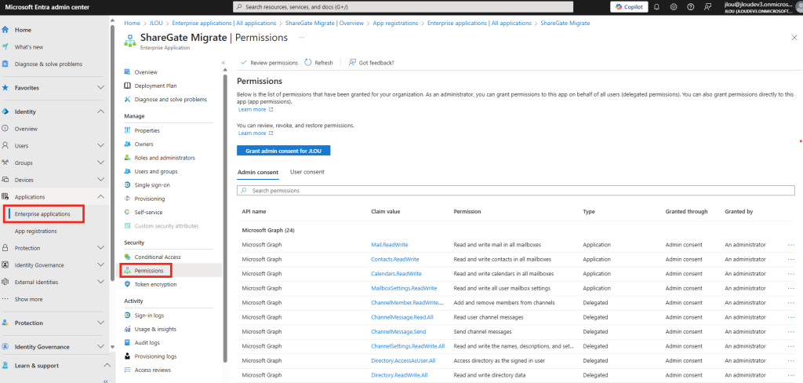This screenshot has width=803, height=383.
Task: Click Review permissions toolbar button
Action: coord(269,63)
